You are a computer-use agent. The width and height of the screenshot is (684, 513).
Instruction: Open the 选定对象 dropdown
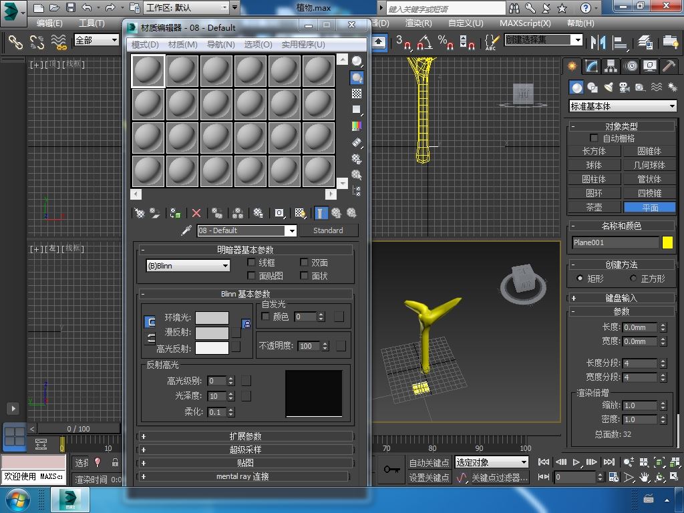click(x=491, y=462)
